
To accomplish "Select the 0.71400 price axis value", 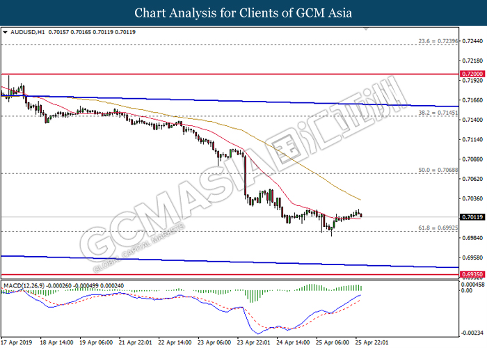I will (x=472, y=120).
